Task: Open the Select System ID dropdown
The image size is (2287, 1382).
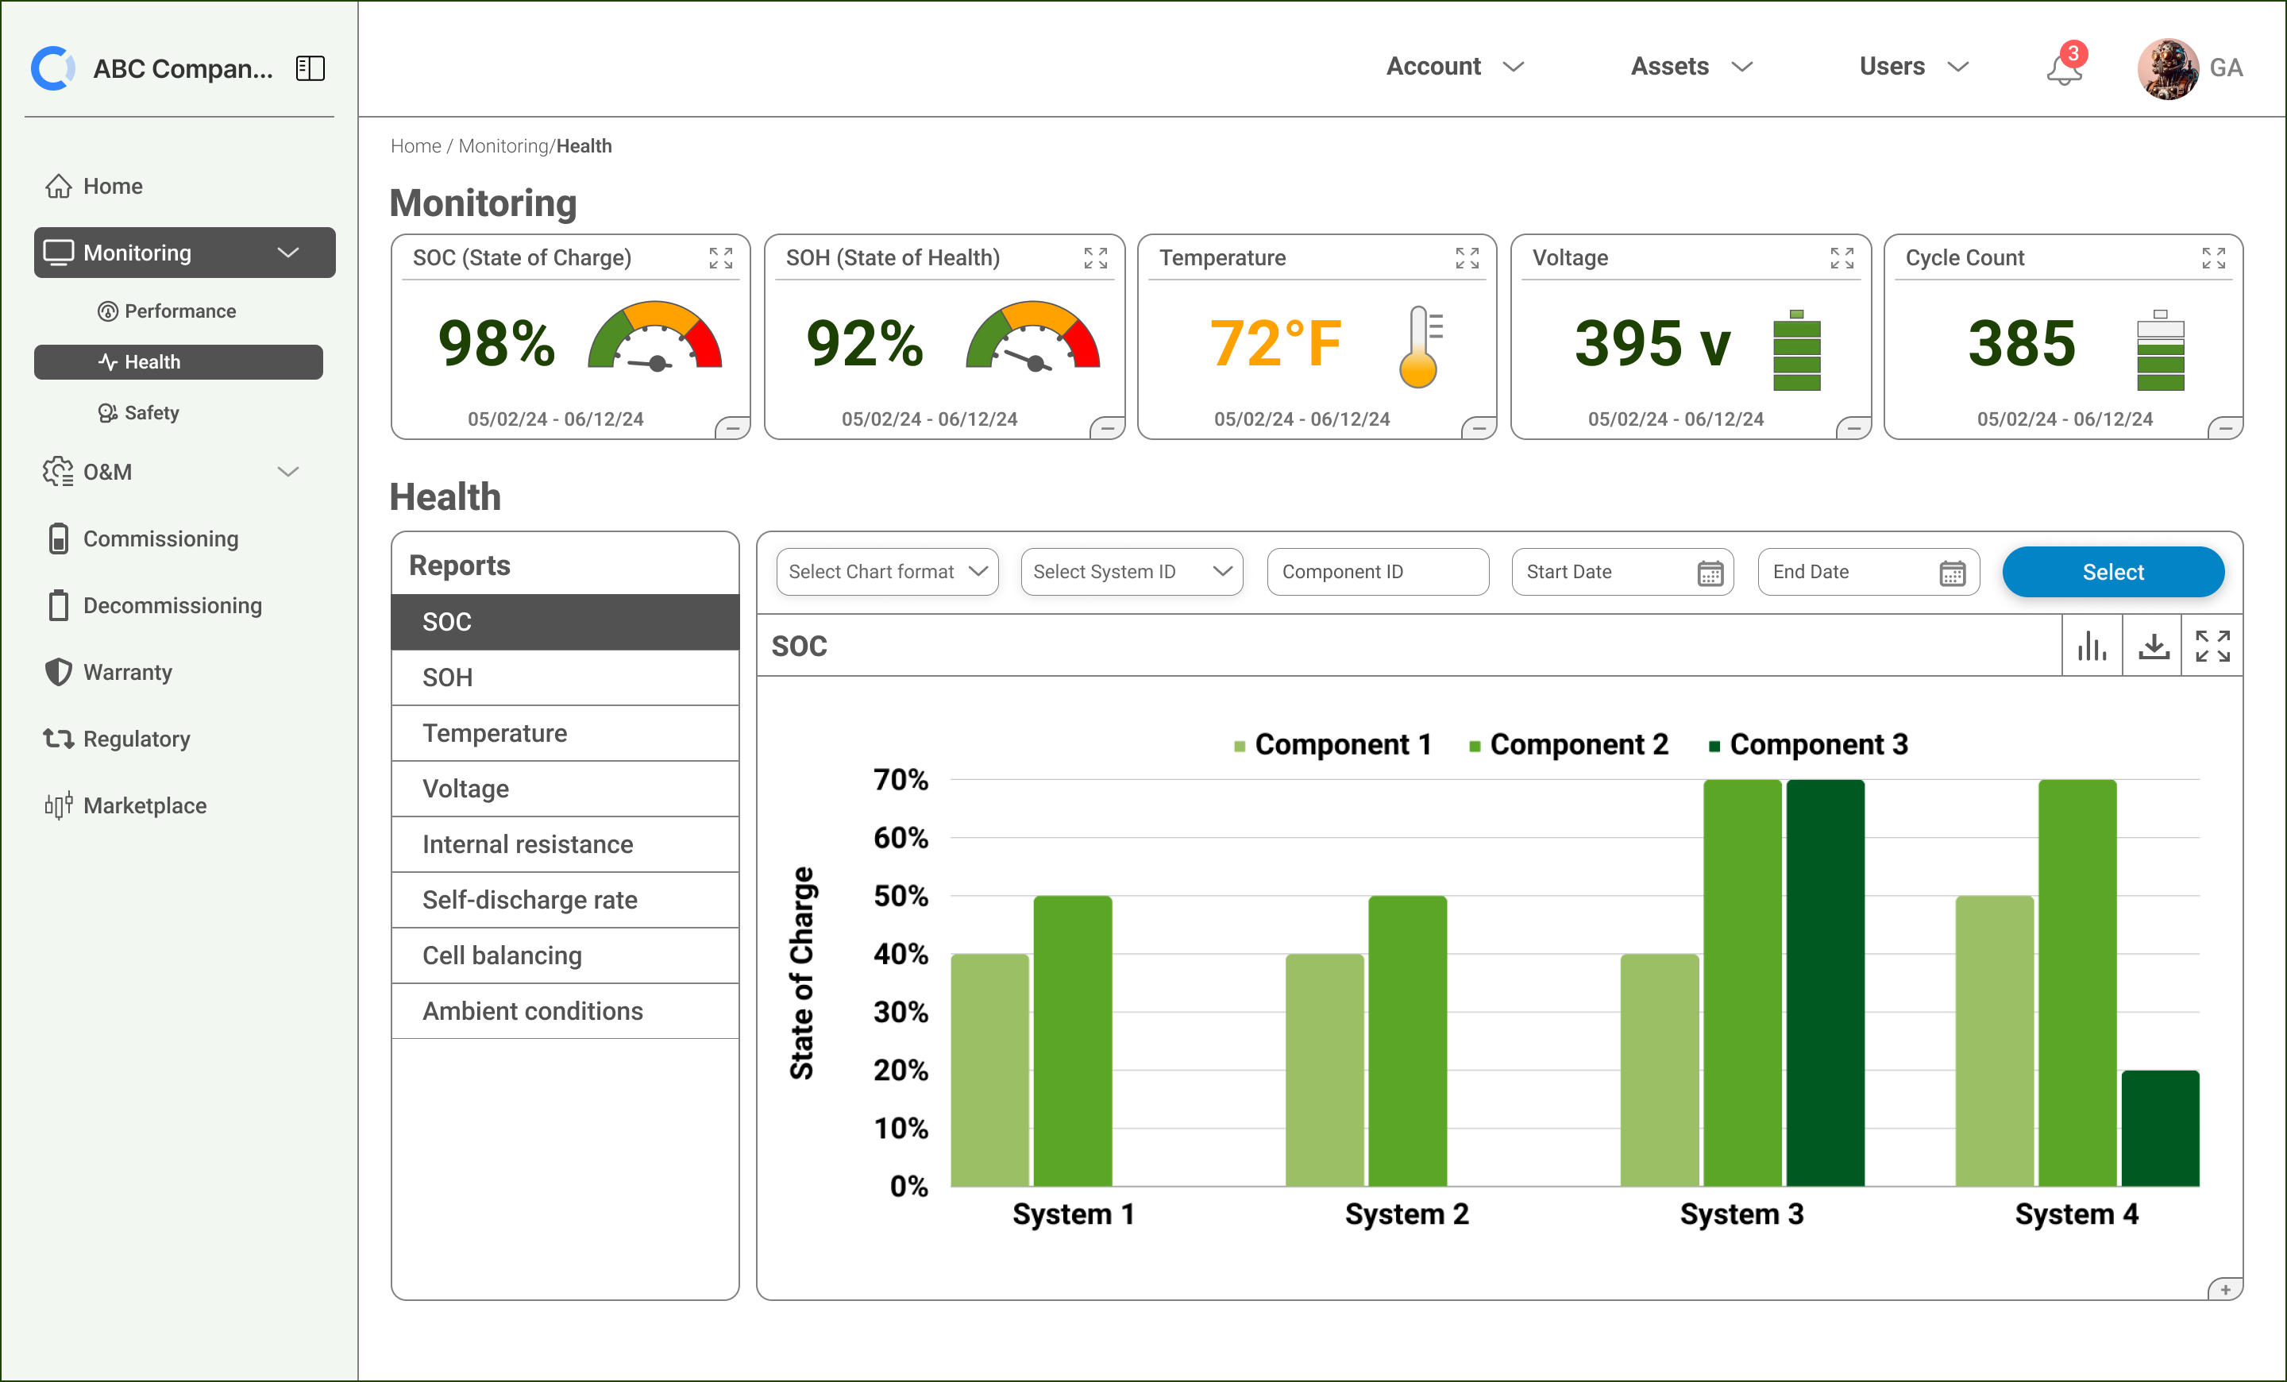Action: tap(1132, 572)
